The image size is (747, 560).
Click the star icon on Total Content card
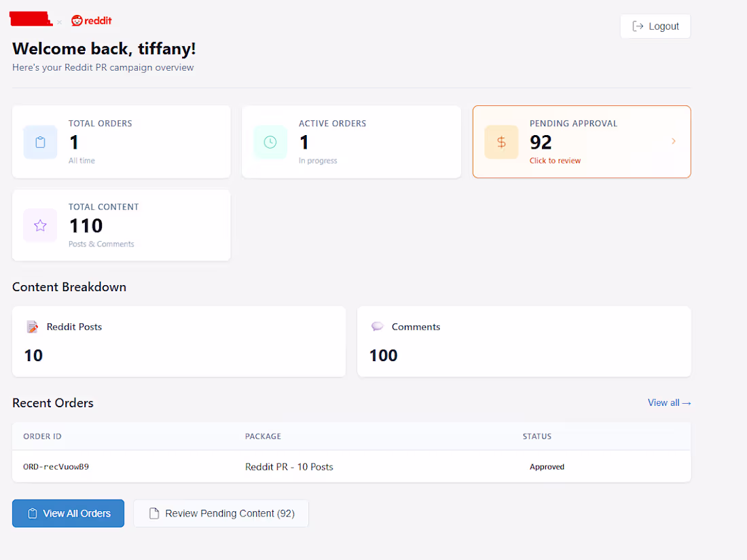point(40,225)
